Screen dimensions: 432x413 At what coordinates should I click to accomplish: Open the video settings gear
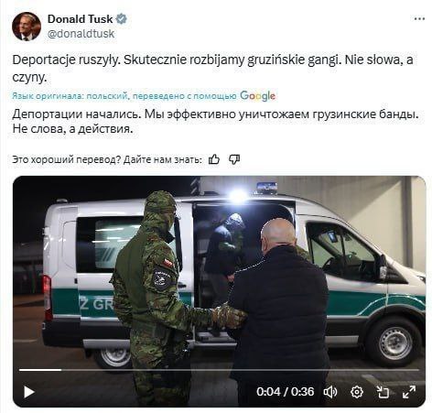(x=357, y=392)
